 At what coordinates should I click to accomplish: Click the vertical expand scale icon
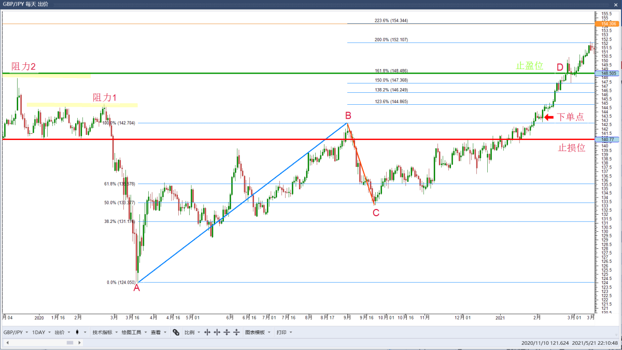(x=227, y=332)
